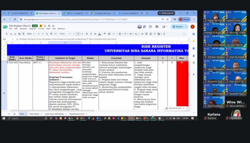The width and height of the screenshot is (250, 143).
Task: Open the Book... font family dropdown
Action: pos(65,34)
